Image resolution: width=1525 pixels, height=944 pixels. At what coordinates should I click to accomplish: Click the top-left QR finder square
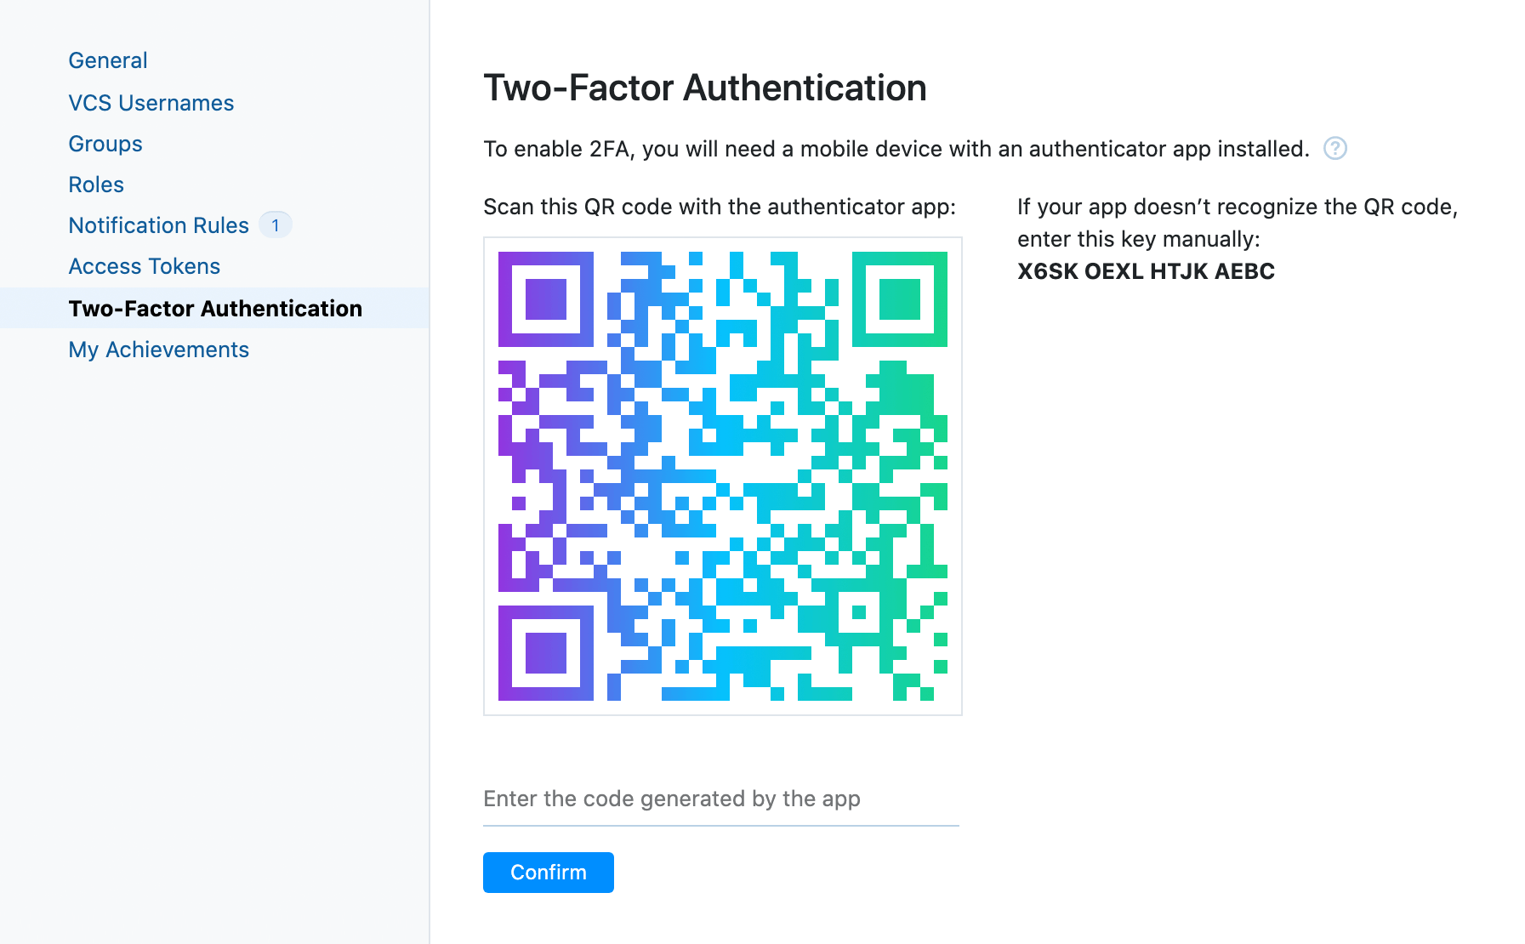pos(546,299)
